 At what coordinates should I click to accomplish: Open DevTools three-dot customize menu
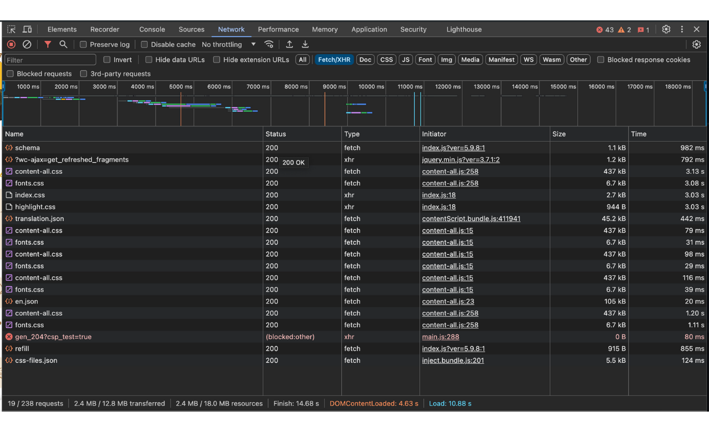[x=682, y=29]
